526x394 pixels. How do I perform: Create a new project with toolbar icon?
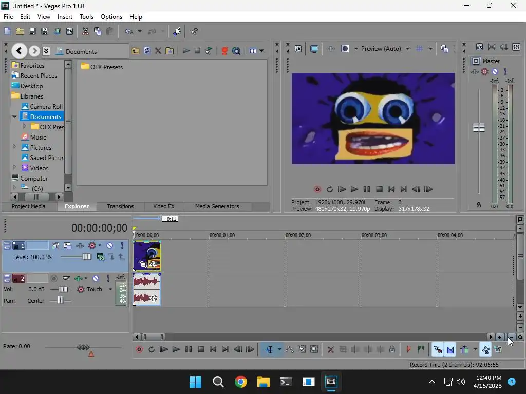click(x=7, y=31)
